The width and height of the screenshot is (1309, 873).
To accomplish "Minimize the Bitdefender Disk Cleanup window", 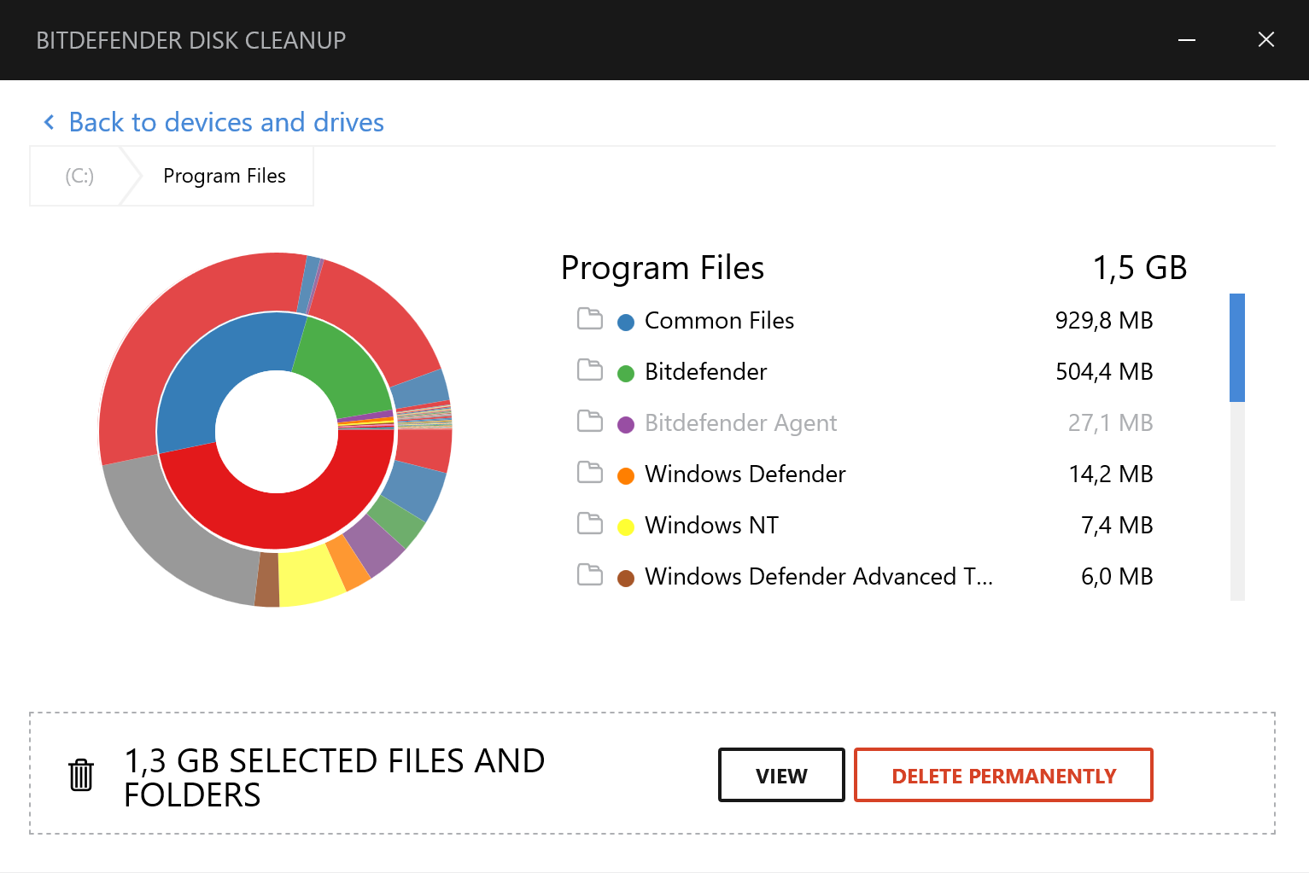I will (x=1187, y=40).
